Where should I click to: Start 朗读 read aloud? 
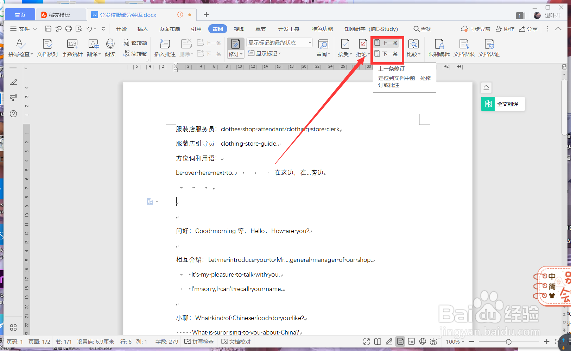click(110, 47)
